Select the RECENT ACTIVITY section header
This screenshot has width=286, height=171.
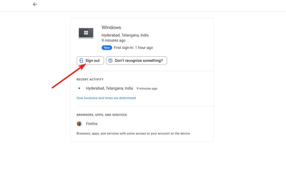[90, 79]
